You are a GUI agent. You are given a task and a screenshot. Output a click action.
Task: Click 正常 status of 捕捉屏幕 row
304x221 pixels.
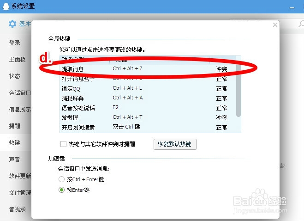(x=221, y=98)
